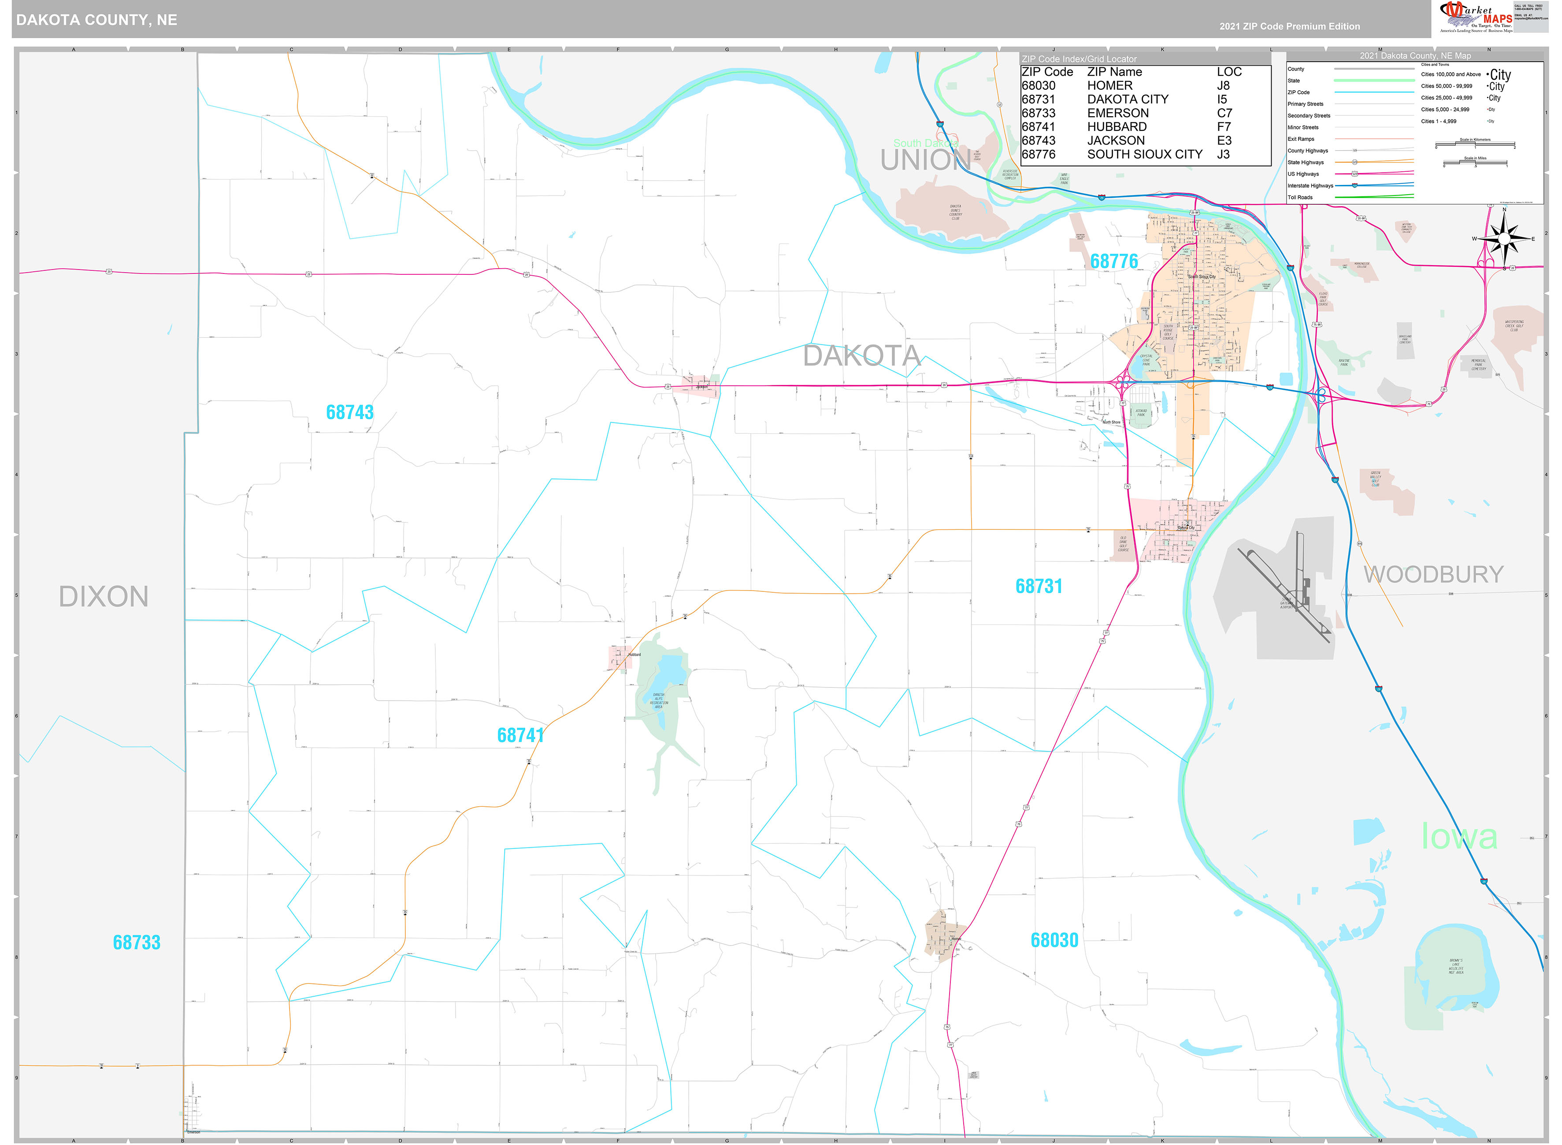Select the State Highways route marker icon
The width and height of the screenshot is (1562, 1145).
point(1355,162)
